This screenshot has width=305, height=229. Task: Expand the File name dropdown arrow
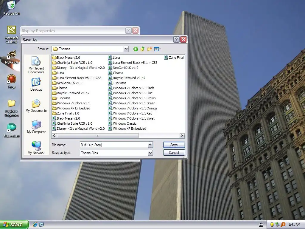click(150, 145)
